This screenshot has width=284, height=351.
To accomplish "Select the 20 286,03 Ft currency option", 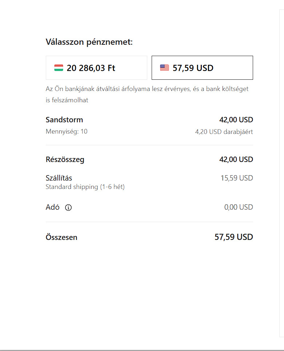I will tap(96, 68).
